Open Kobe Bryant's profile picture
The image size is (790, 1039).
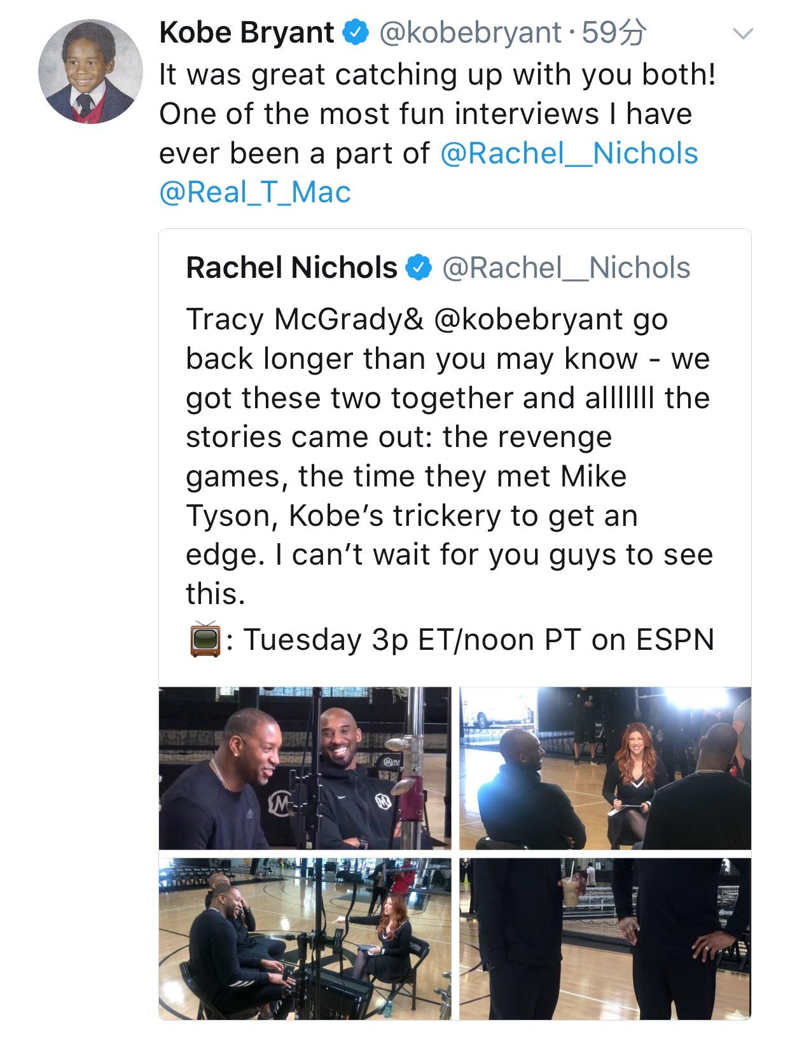click(90, 72)
